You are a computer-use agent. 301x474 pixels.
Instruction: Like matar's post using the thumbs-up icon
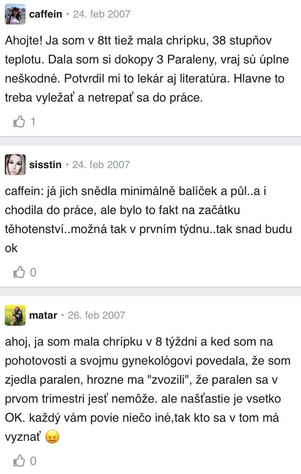coord(19,461)
